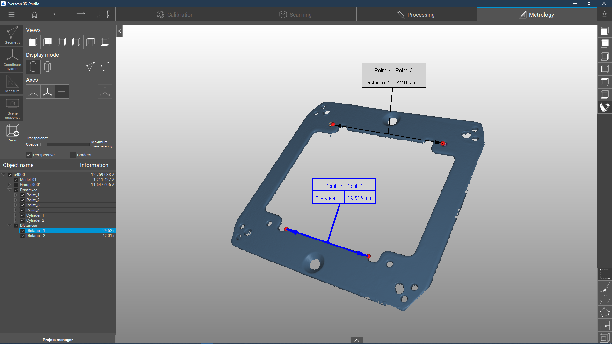
Task: Click the home icon in the top toolbar
Action: click(34, 15)
